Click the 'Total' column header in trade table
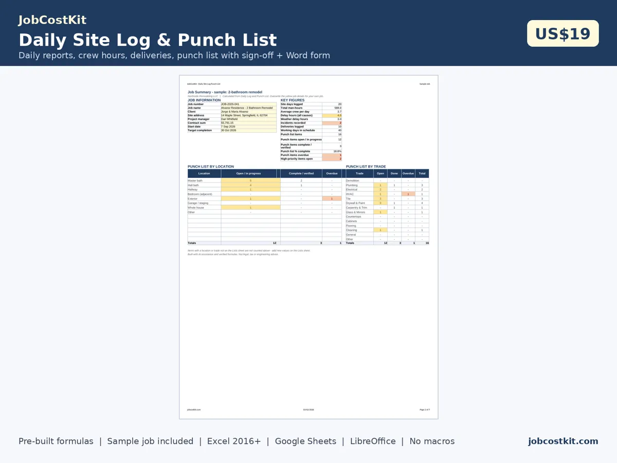This screenshot has width=617, height=463. coord(422,173)
